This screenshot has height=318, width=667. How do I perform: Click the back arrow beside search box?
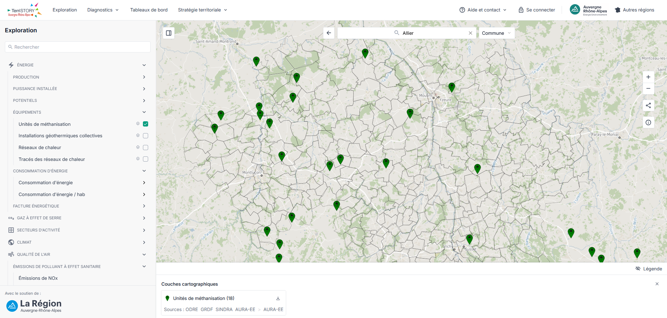329,33
